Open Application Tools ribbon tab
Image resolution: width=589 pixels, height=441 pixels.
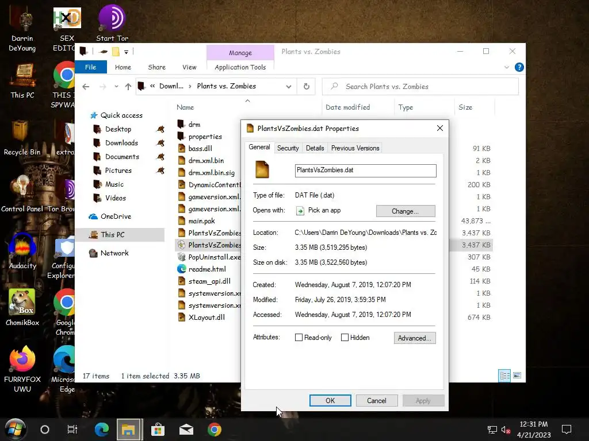point(240,67)
